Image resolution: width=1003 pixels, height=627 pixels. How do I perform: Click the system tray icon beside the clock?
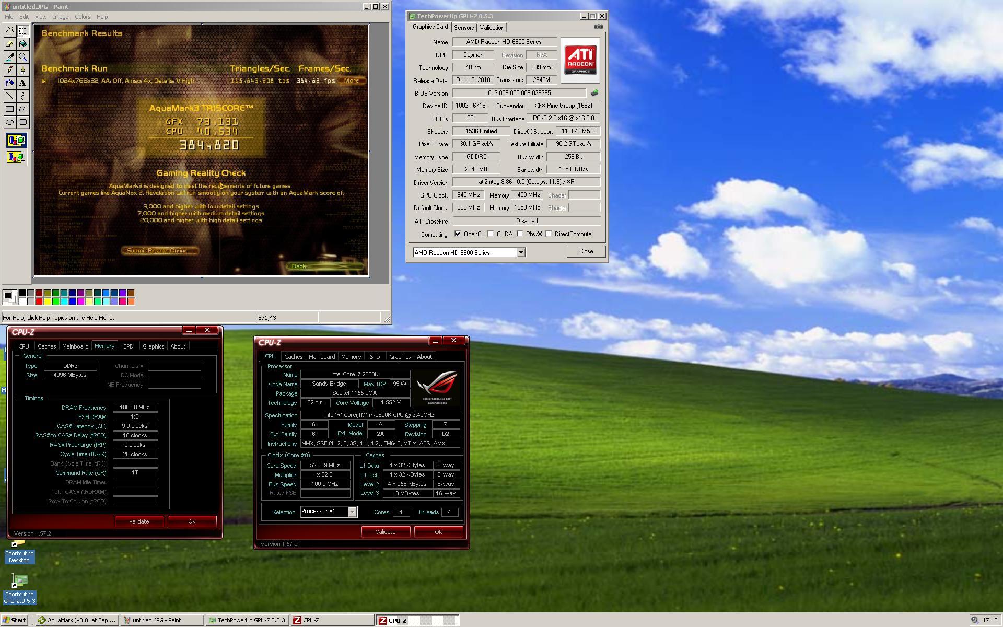(974, 620)
